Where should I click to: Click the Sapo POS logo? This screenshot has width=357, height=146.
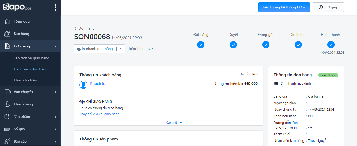(17, 7)
